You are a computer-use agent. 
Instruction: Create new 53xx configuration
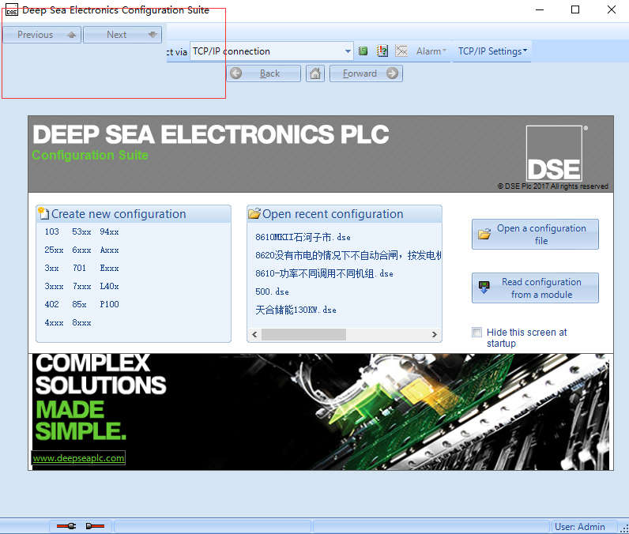point(81,231)
